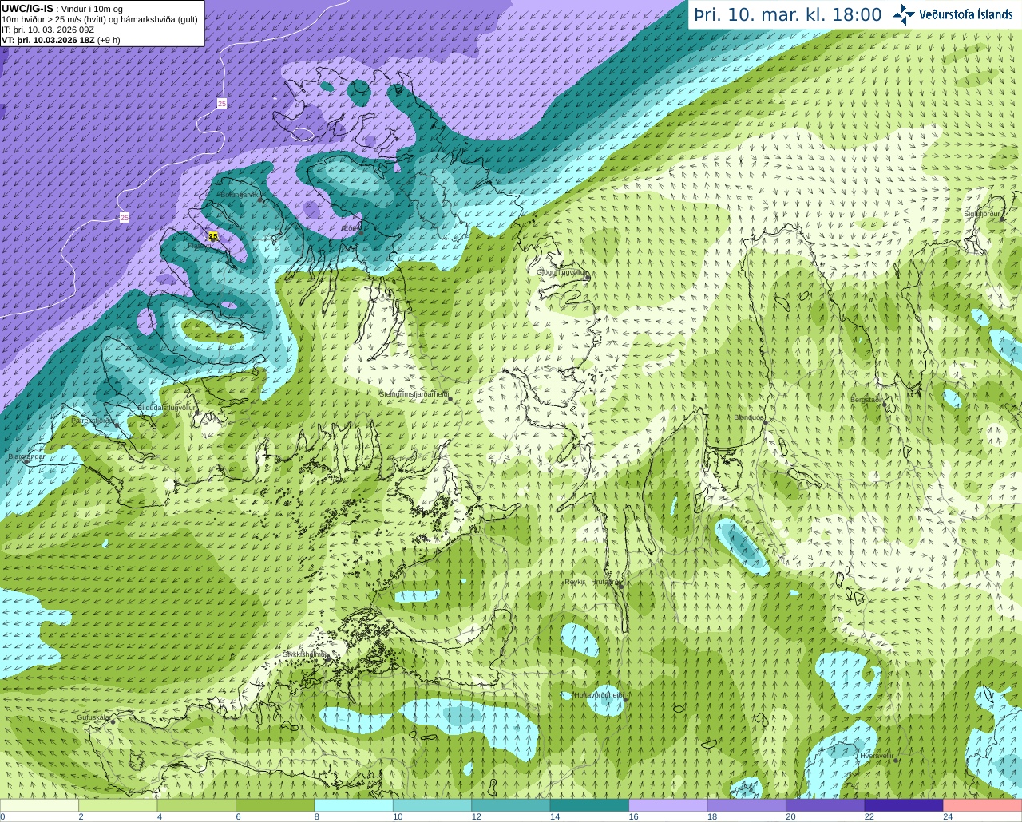
Task: Pick the pink above-24 m/s legend swatch
Action: [982, 805]
